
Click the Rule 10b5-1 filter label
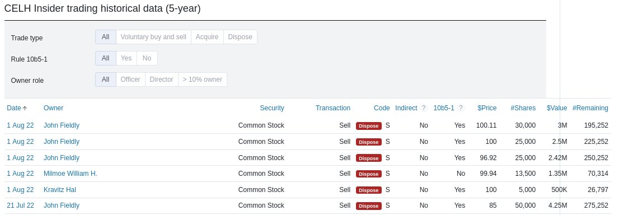click(x=29, y=59)
